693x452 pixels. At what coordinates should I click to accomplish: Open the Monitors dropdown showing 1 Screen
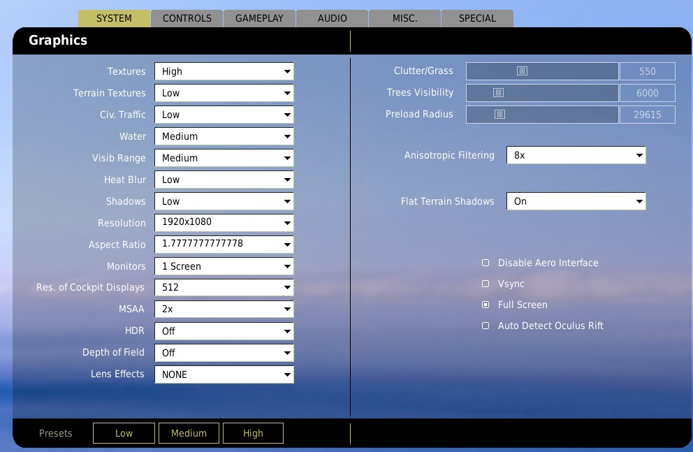click(x=224, y=266)
